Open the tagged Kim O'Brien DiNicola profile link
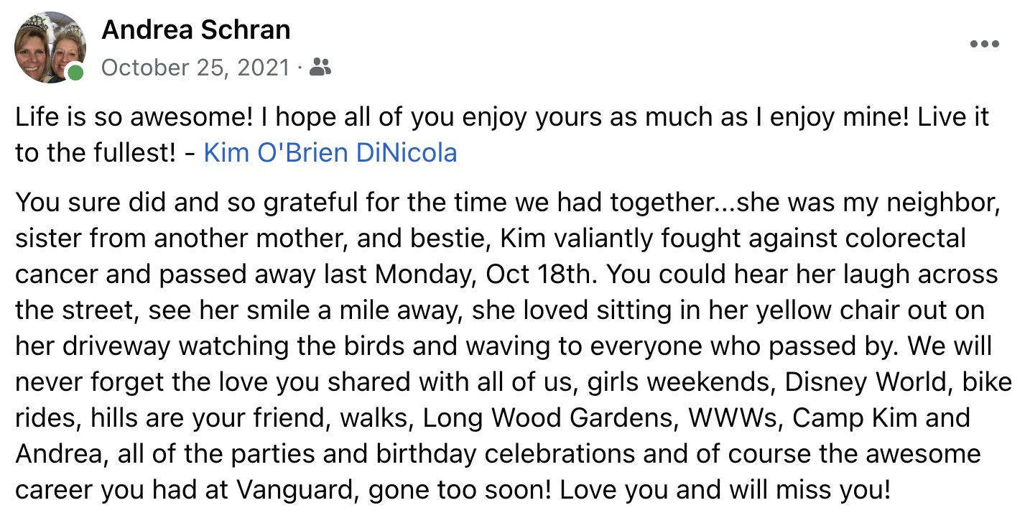Image resolution: width=1030 pixels, height=513 pixels. point(330,153)
